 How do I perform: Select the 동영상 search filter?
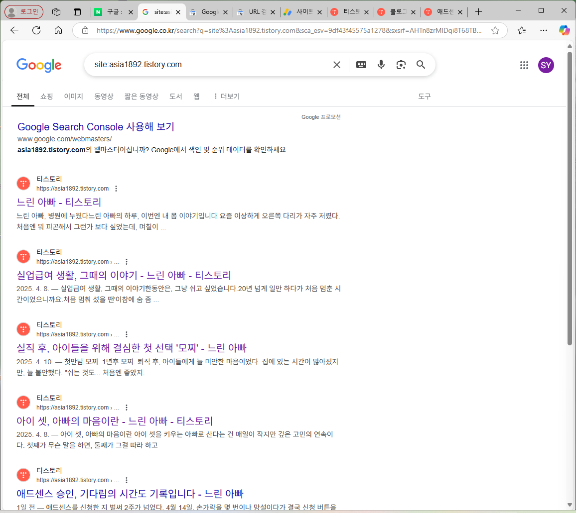[x=104, y=97]
